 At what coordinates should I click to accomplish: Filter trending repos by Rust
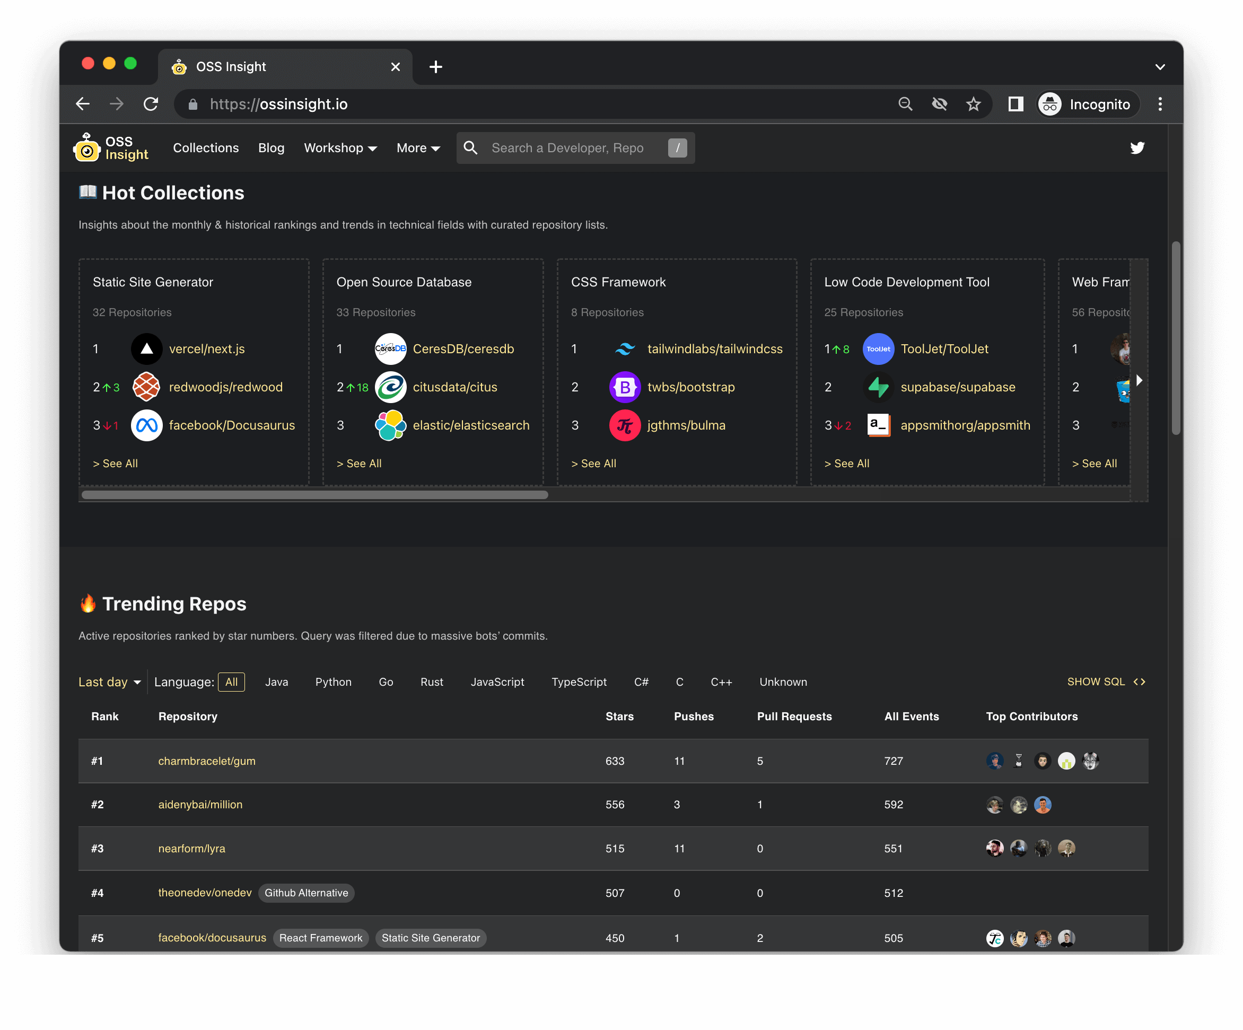432,682
